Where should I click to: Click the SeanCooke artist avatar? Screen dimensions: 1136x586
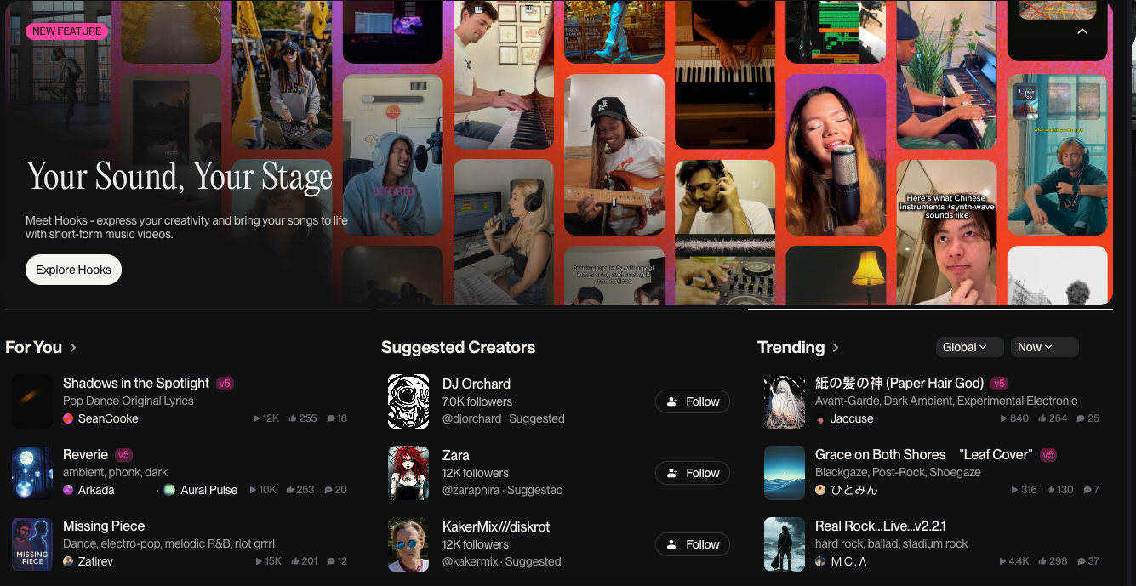68,418
